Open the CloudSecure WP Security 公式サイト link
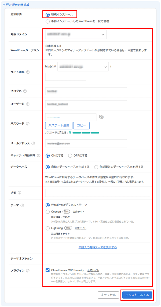Image resolution: width=161 pixels, height=307 pixels. pos(93,270)
